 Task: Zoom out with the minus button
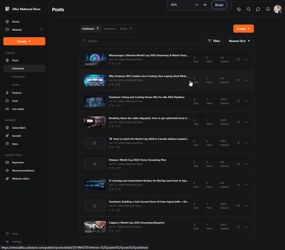[197, 5]
